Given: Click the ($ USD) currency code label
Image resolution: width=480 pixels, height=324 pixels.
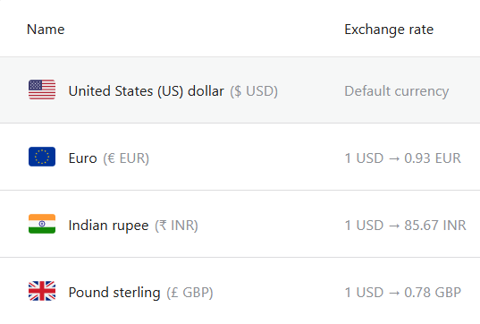Looking at the screenshot, I should click(x=254, y=91).
